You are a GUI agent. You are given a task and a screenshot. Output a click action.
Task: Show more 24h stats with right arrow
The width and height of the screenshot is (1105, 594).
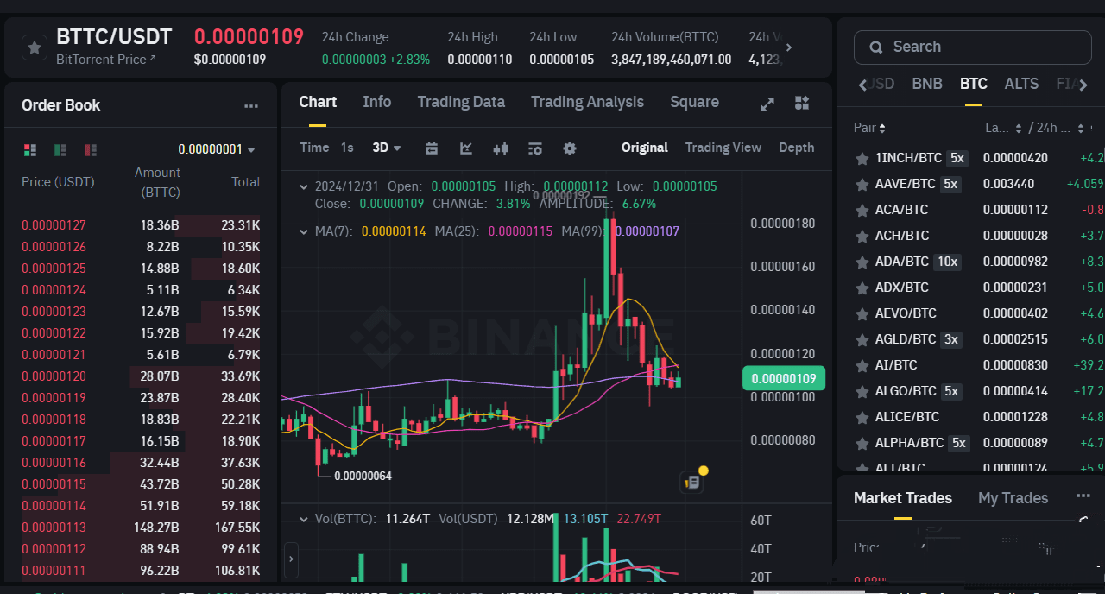788,47
